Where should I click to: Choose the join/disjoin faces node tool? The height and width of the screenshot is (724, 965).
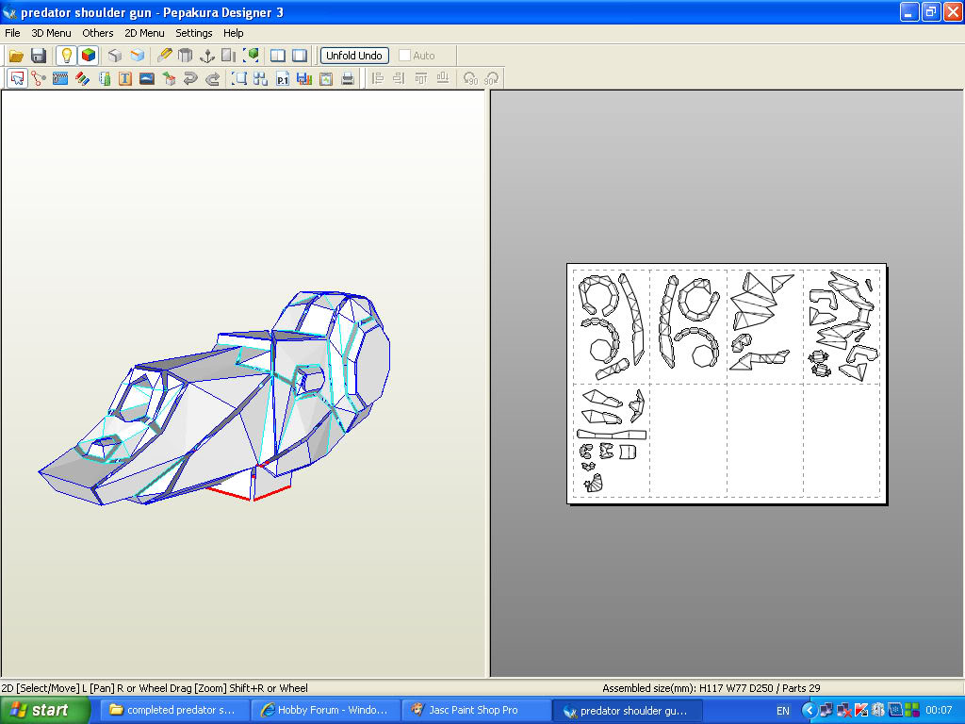pos(39,79)
